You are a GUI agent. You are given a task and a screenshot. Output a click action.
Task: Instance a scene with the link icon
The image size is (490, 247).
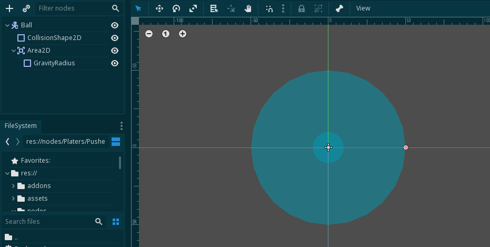[x=26, y=8]
